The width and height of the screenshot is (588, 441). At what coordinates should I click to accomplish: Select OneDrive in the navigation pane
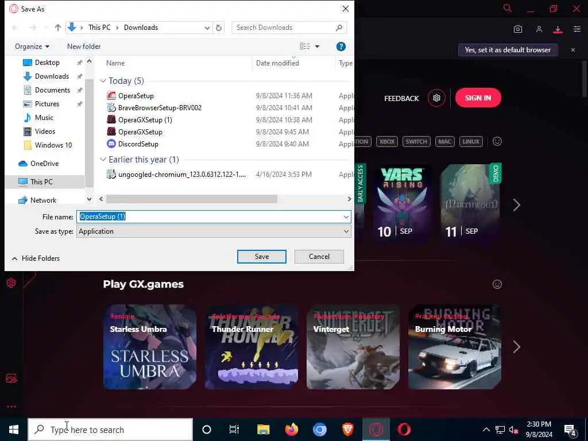pos(44,164)
